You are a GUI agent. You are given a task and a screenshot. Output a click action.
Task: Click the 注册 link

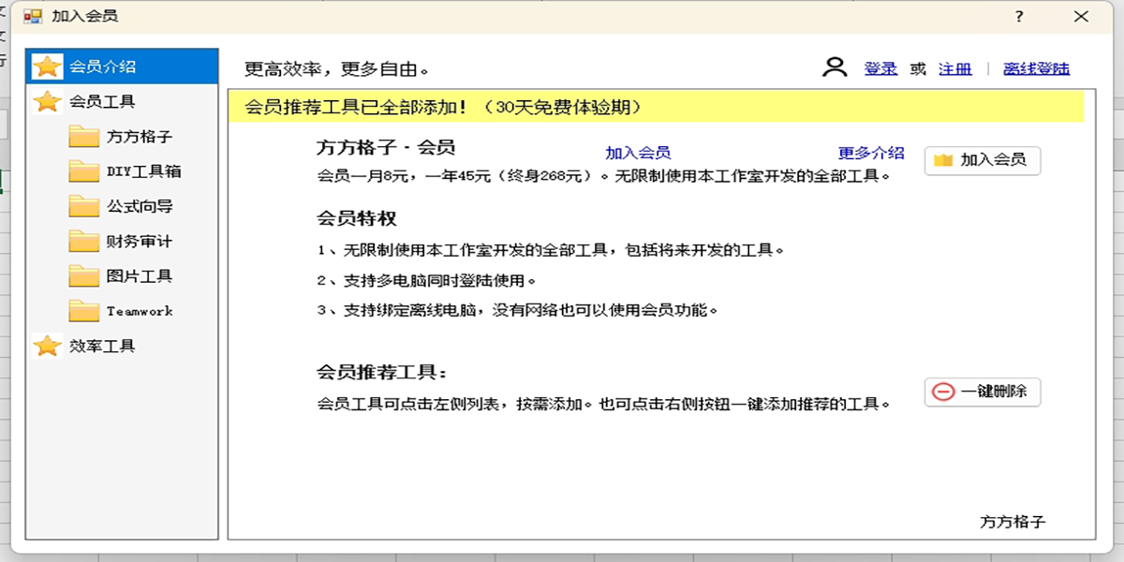pos(955,68)
